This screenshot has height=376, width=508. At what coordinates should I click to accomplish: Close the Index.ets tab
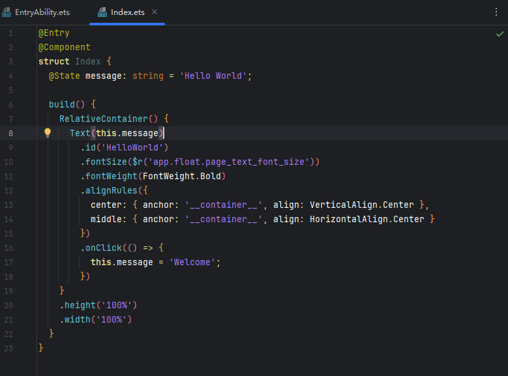pyautogui.click(x=155, y=12)
